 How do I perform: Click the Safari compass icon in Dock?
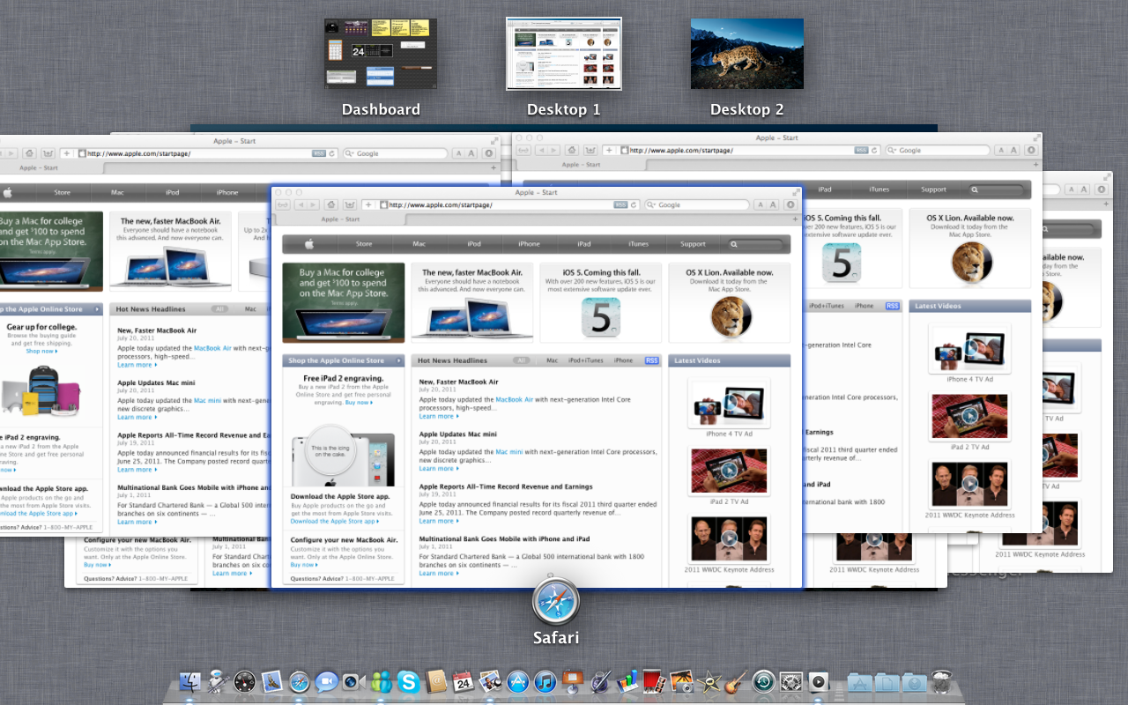point(299,681)
